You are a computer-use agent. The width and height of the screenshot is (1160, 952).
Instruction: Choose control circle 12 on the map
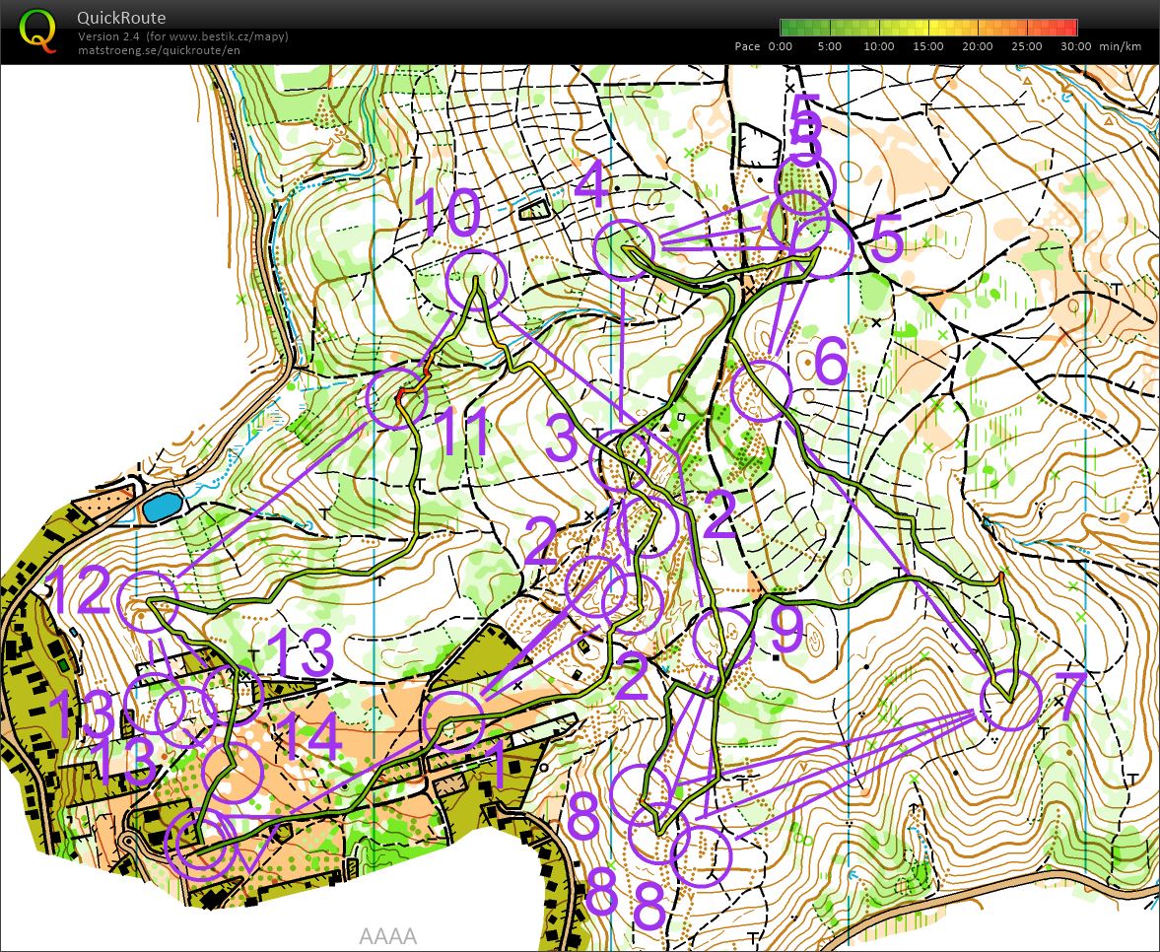(x=146, y=601)
